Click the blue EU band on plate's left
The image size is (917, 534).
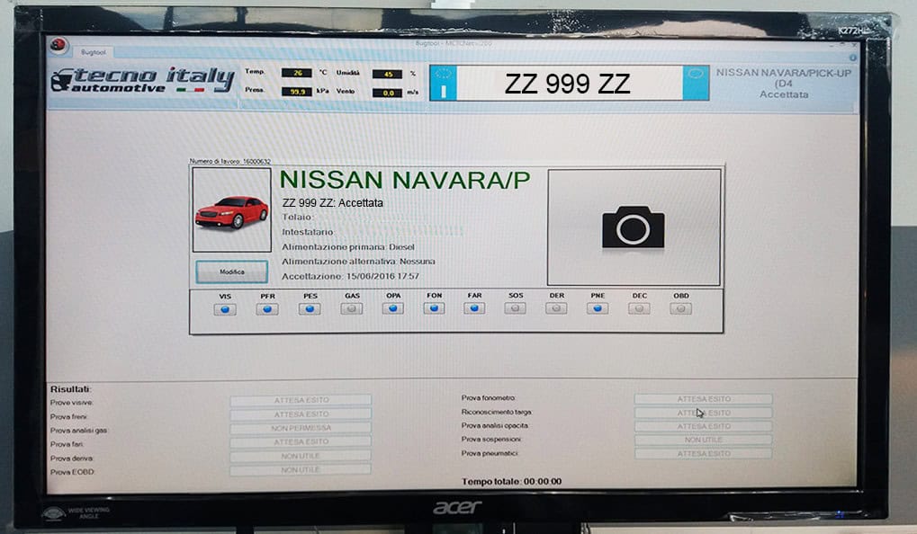point(444,83)
